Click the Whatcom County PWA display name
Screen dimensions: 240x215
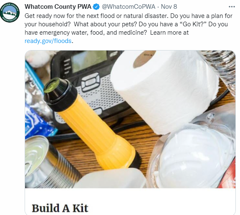point(58,7)
